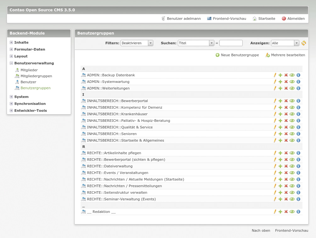
Task: Toggle visibility eye of ADMIN::Backup Datenbank
Action: [292, 75]
